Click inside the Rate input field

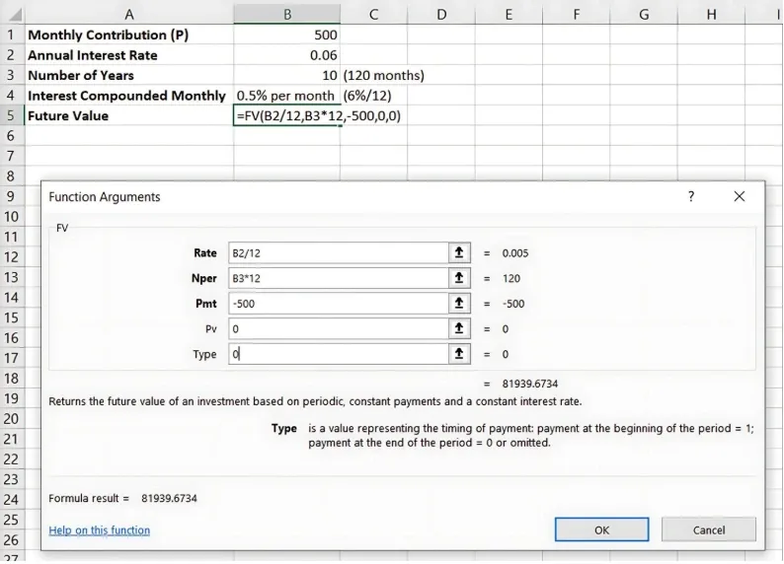[x=338, y=253]
